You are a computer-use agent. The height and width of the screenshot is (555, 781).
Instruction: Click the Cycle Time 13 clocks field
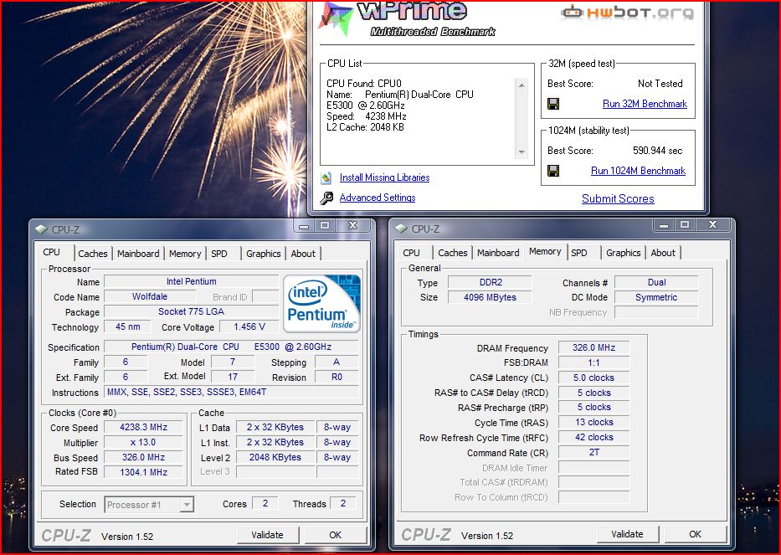(593, 423)
